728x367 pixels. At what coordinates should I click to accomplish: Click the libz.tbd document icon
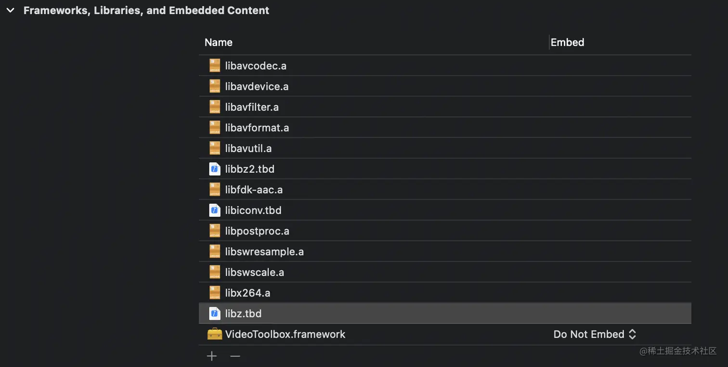[x=215, y=314]
